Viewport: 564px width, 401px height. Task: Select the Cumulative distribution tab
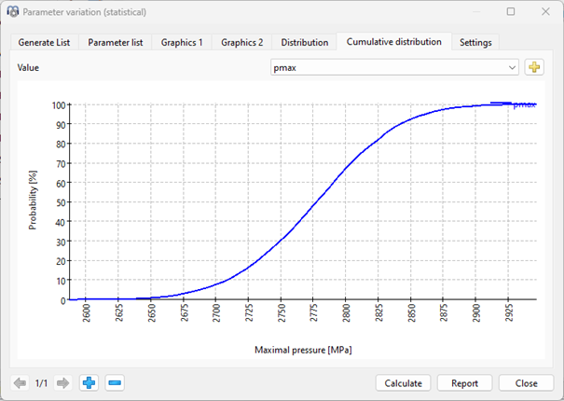point(394,42)
